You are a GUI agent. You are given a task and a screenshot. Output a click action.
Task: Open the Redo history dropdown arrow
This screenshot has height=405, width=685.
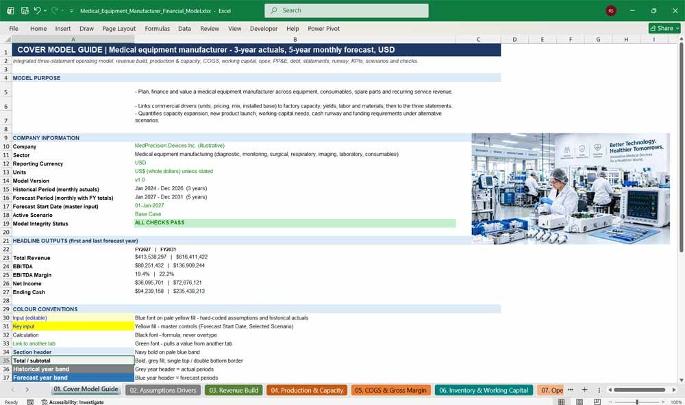[x=62, y=10]
